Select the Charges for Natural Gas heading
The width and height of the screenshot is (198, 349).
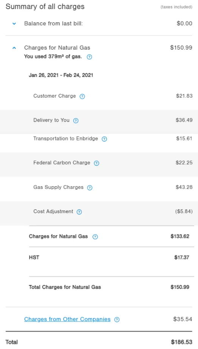pos(57,48)
